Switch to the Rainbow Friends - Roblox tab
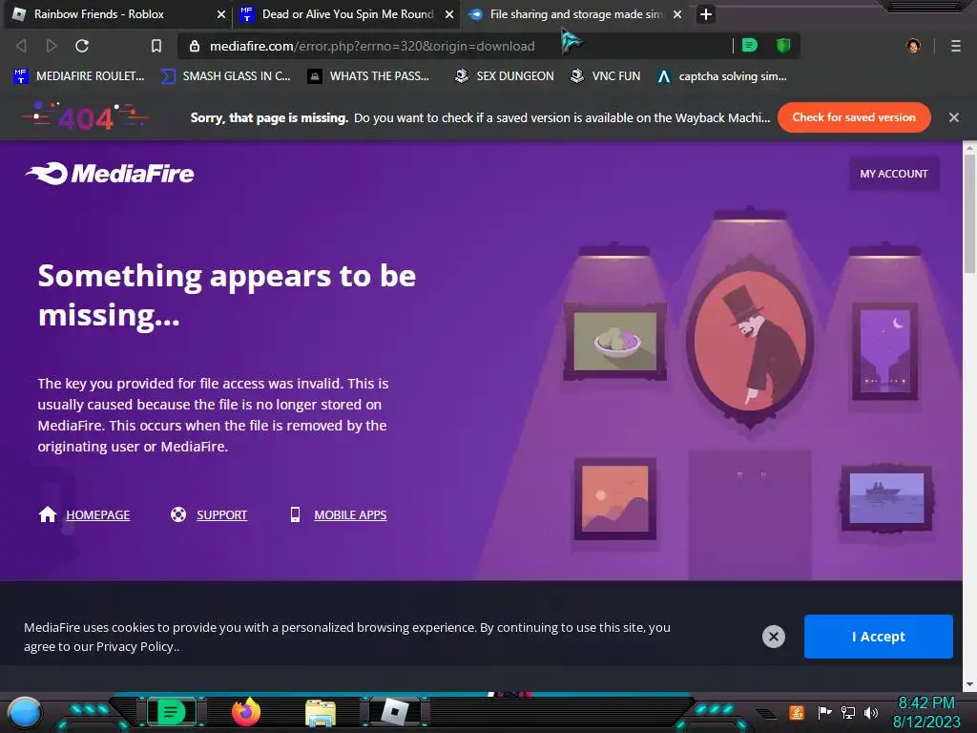Screen dimensions: 977x733 pyautogui.click(x=115, y=14)
